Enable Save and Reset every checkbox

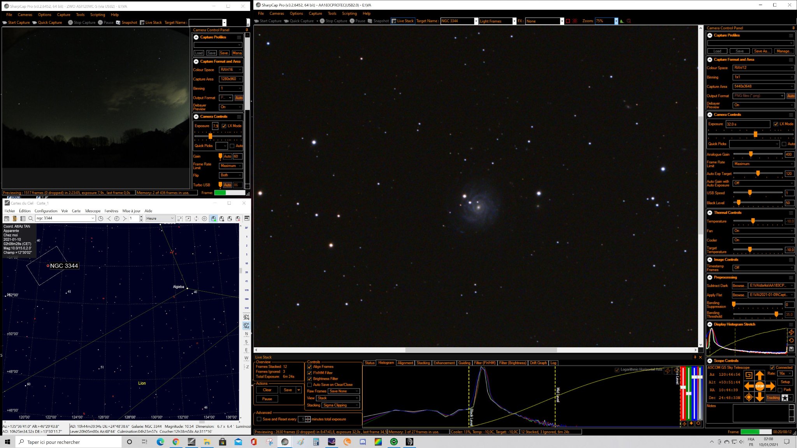tap(259, 419)
